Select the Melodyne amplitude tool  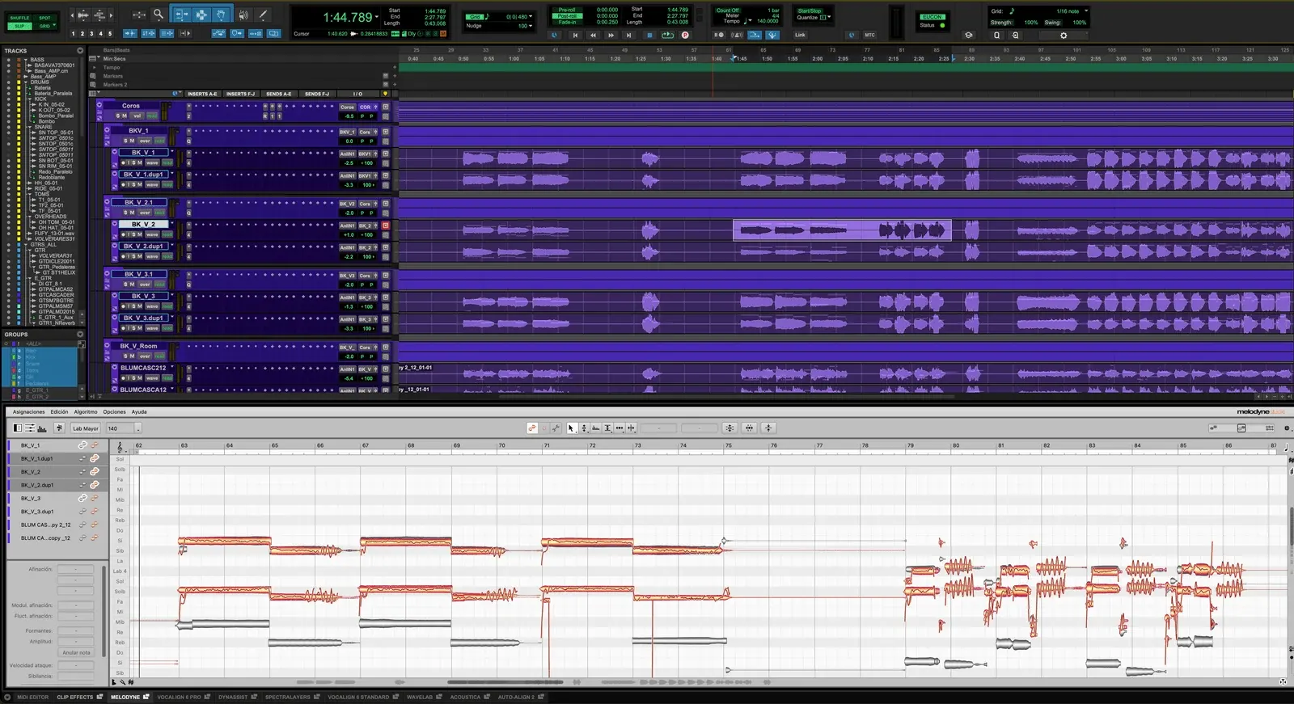(607, 428)
